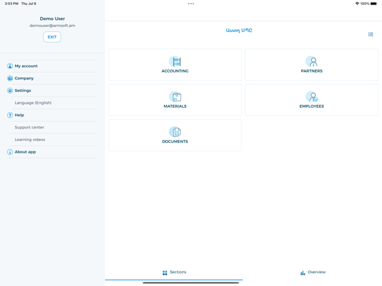This screenshot has width=382, height=286.
Task: Click the Demo User name
Action: pyautogui.click(x=53, y=19)
